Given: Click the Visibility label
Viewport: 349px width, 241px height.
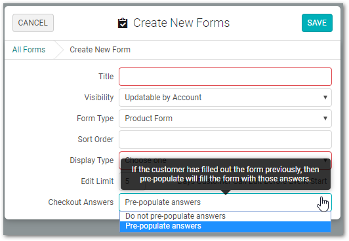Looking at the screenshot, I should click(99, 98).
